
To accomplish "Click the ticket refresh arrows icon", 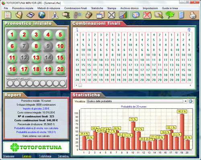I will point(136,15).
